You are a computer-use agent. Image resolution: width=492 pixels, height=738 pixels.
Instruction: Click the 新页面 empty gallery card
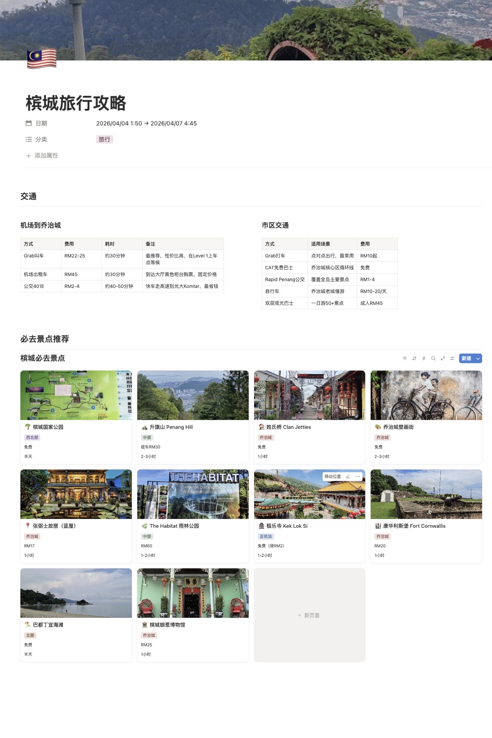click(309, 615)
